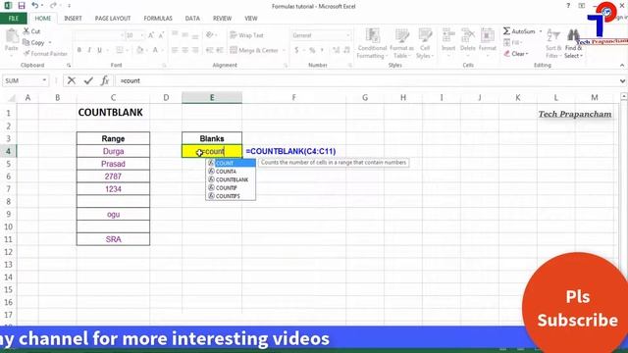Image resolution: width=628 pixels, height=353 pixels.
Task: Open Find & Select binoculars menu
Action: [x=573, y=43]
